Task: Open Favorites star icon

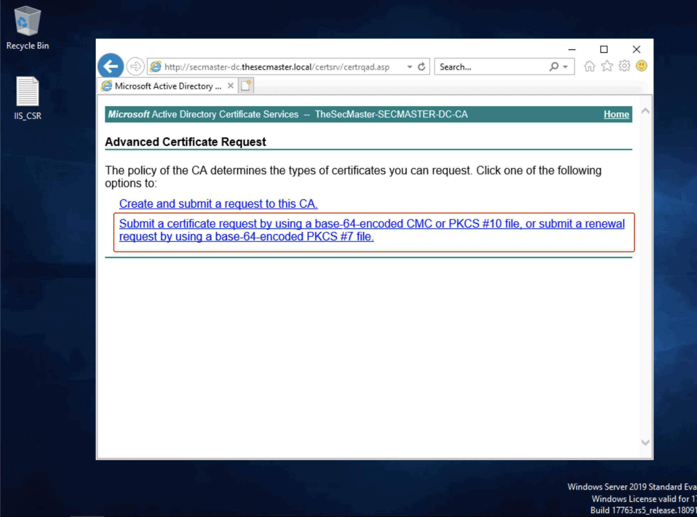Action: (607, 66)
